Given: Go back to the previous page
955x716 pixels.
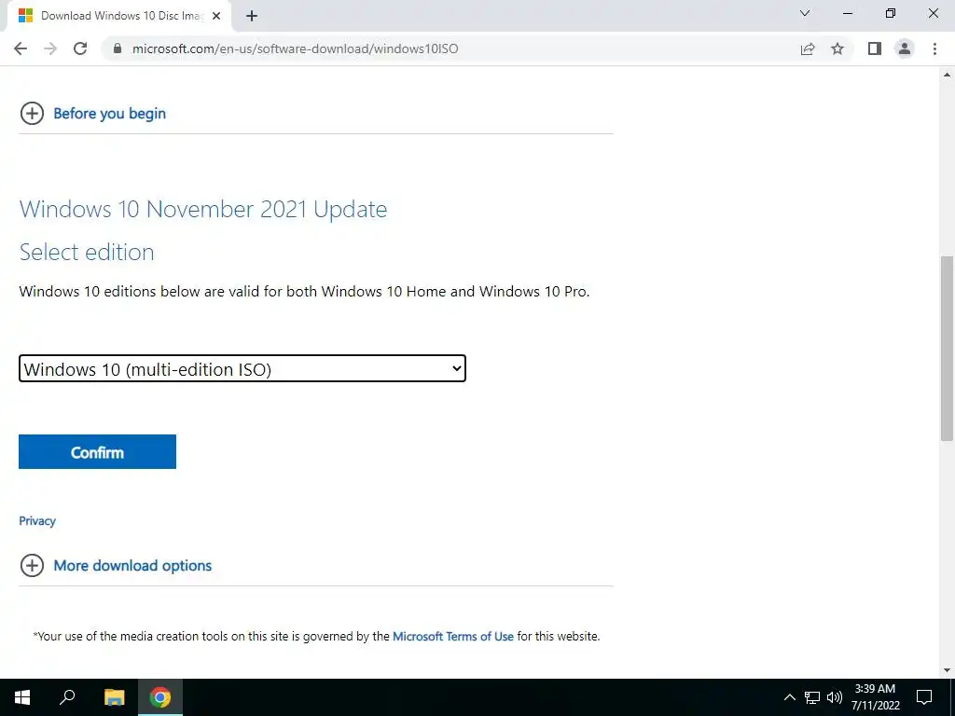Looking at the screenshot, I should click(21, 48).
